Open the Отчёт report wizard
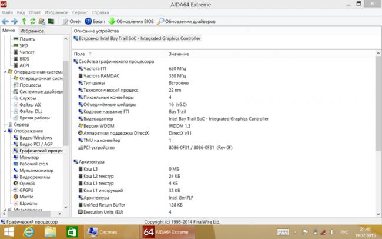The height and width of the screenshot is (239, 382). click(72, 21)
